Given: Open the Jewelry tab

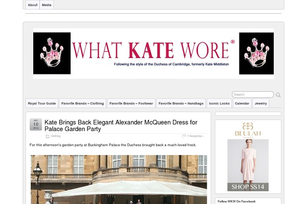Looking at the screenshot, I should point(260,103).
